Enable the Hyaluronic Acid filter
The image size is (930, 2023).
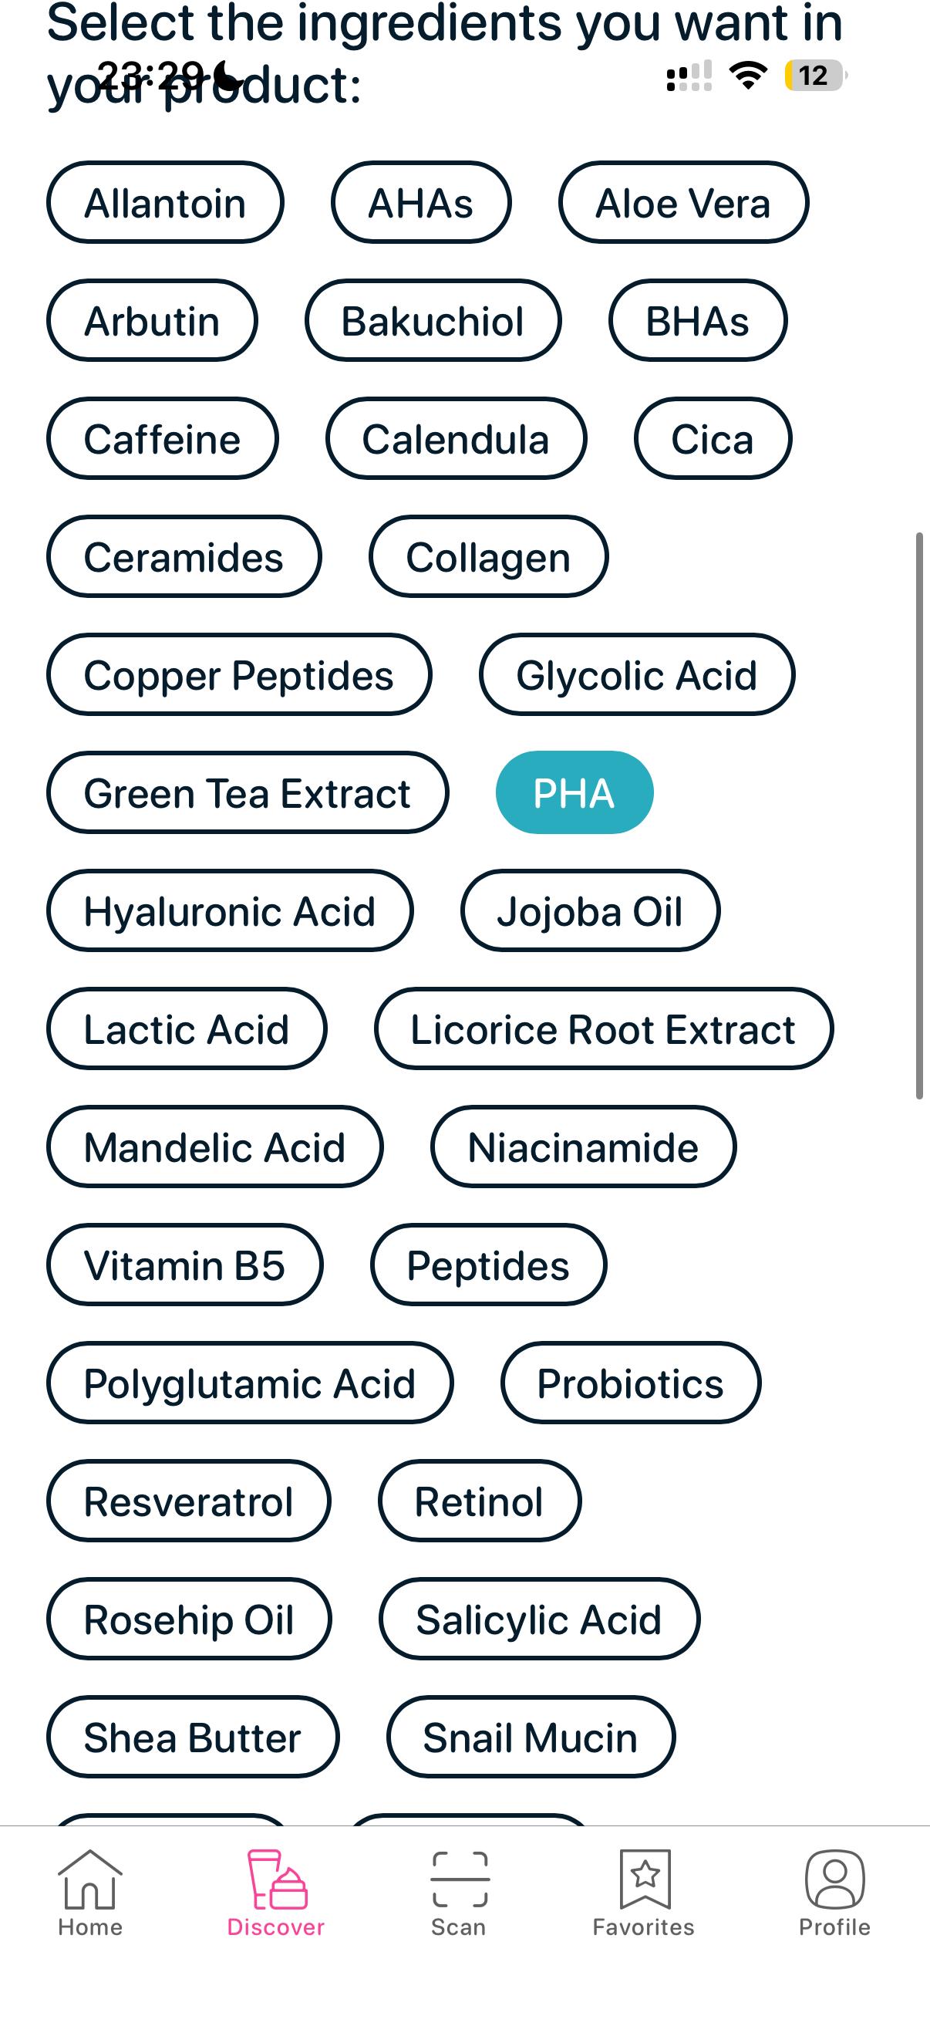(231, 910)
